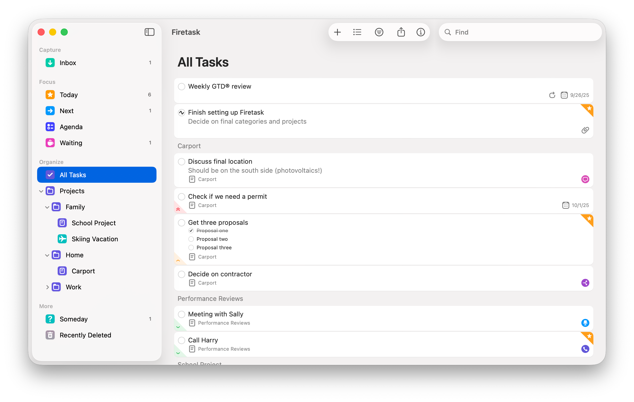
Task: Toggle the sidebar visibility icon
Action: click(149, 32)
